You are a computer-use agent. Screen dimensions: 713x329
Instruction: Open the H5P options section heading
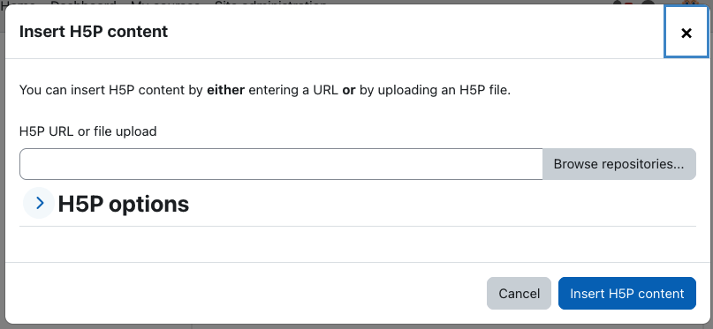(x=123, y=205)
